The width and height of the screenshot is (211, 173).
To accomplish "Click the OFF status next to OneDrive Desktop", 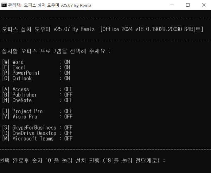I will (68, 133).
